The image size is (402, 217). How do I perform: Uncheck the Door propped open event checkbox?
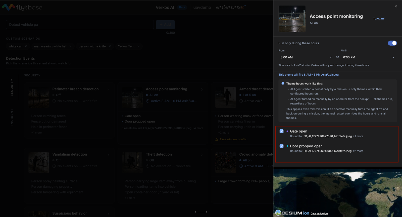click(282, 146)
